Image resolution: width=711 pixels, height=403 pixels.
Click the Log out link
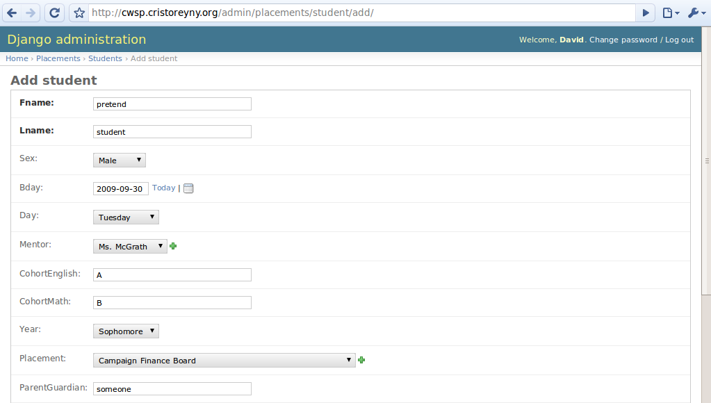679,40
